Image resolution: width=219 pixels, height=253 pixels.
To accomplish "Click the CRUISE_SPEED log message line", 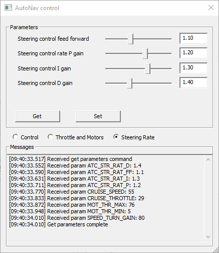I will [72, 192].
